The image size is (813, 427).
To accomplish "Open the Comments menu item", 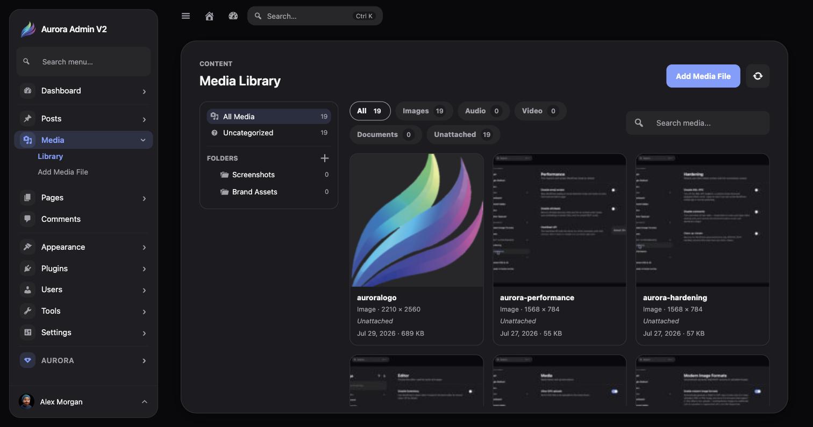I will tap(84, 219).
